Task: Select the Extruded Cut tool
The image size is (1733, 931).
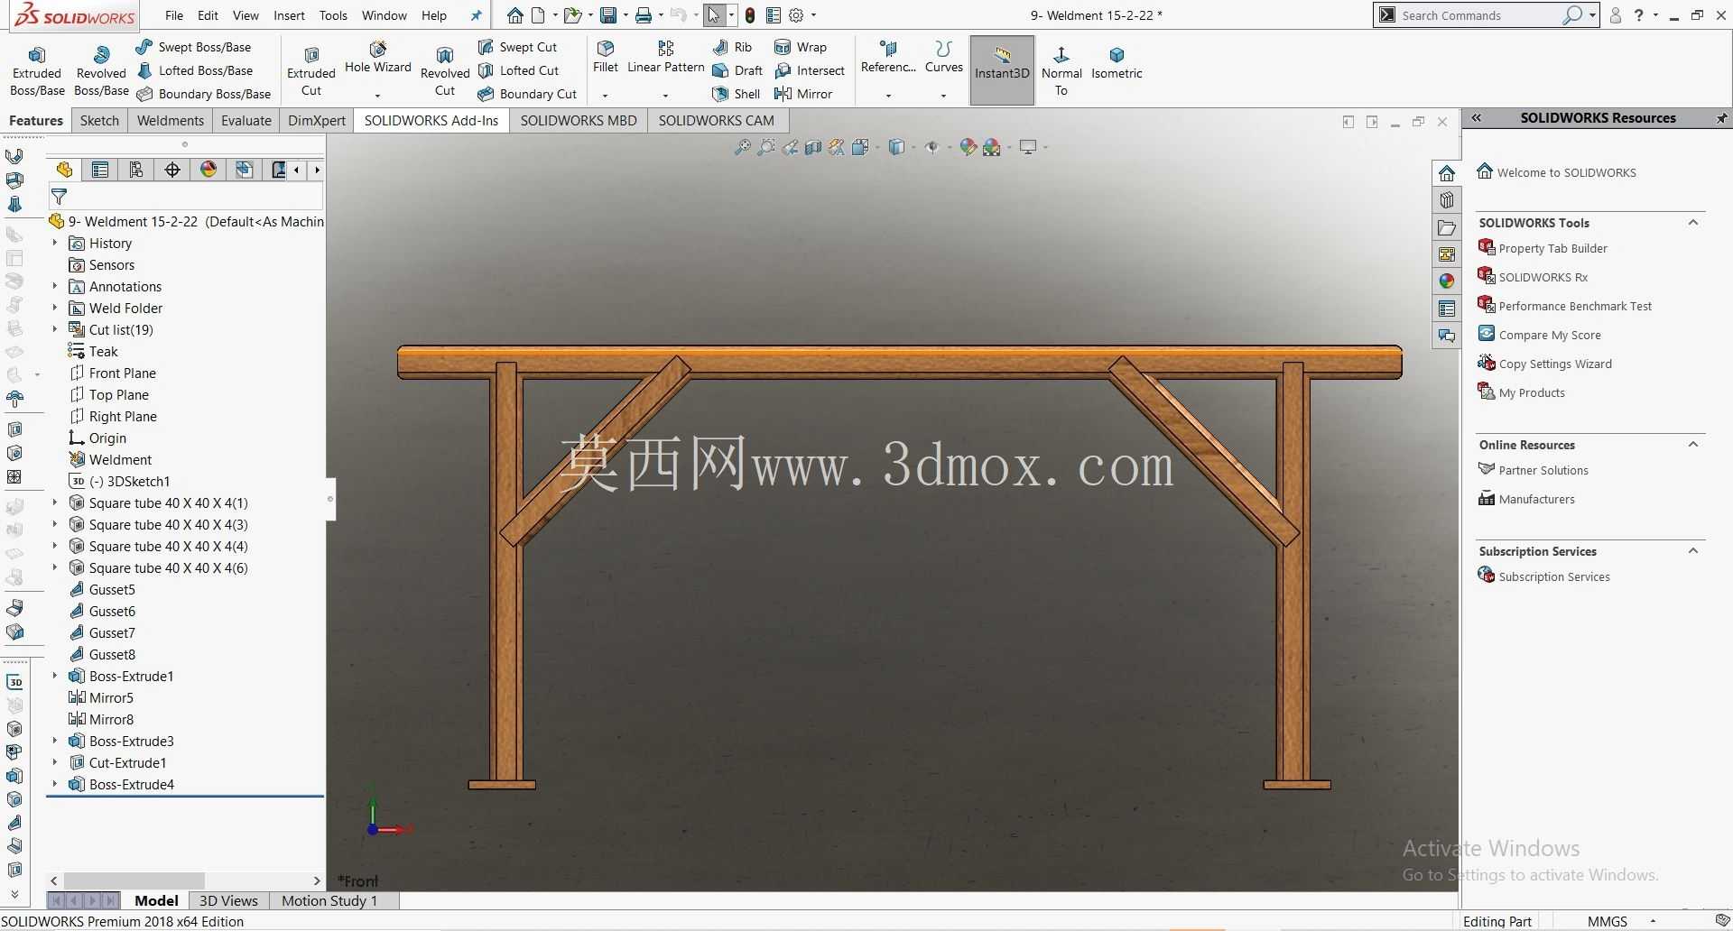Action: pos(311,71)
